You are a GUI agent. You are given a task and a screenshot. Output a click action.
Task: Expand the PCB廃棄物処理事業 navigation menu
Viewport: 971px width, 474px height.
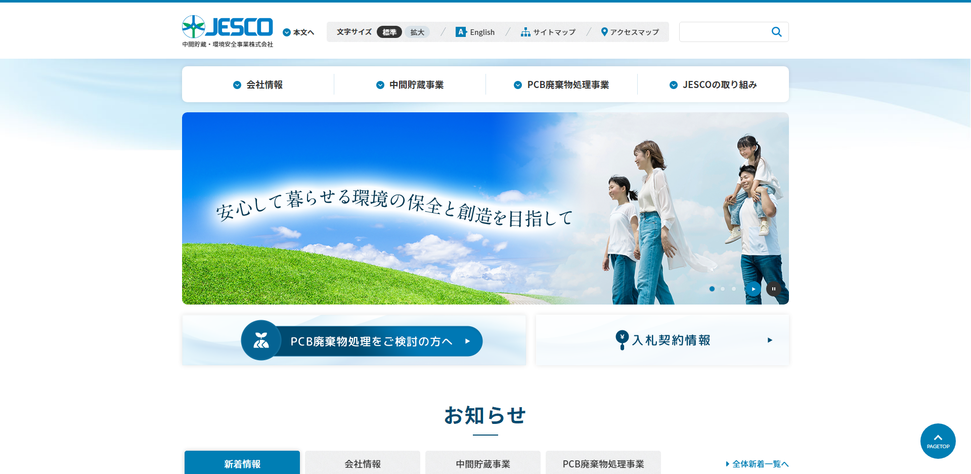point(561,85)
